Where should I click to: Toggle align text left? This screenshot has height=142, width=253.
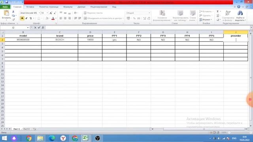click(x=61, y=19)
